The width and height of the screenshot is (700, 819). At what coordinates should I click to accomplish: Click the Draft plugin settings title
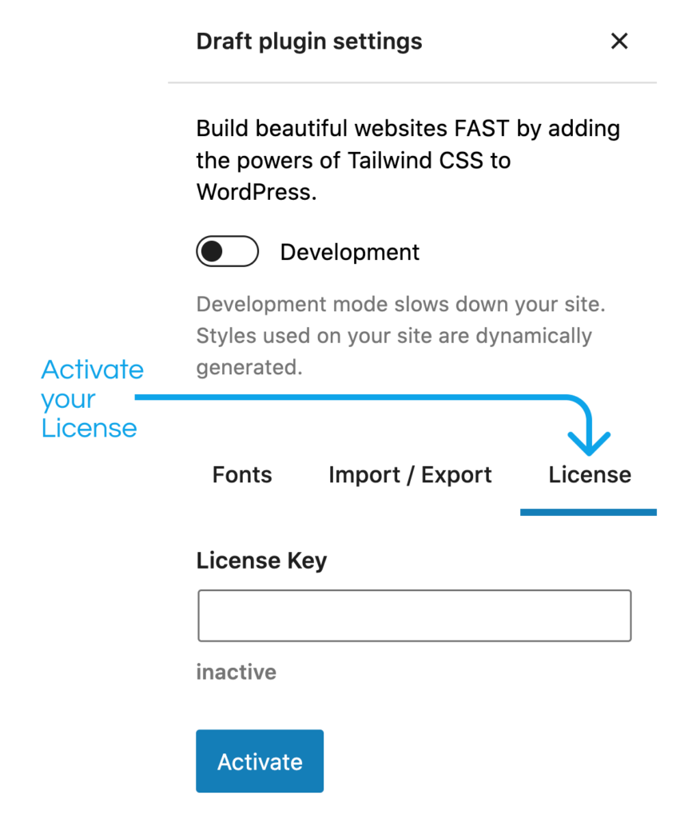point(309,41)
